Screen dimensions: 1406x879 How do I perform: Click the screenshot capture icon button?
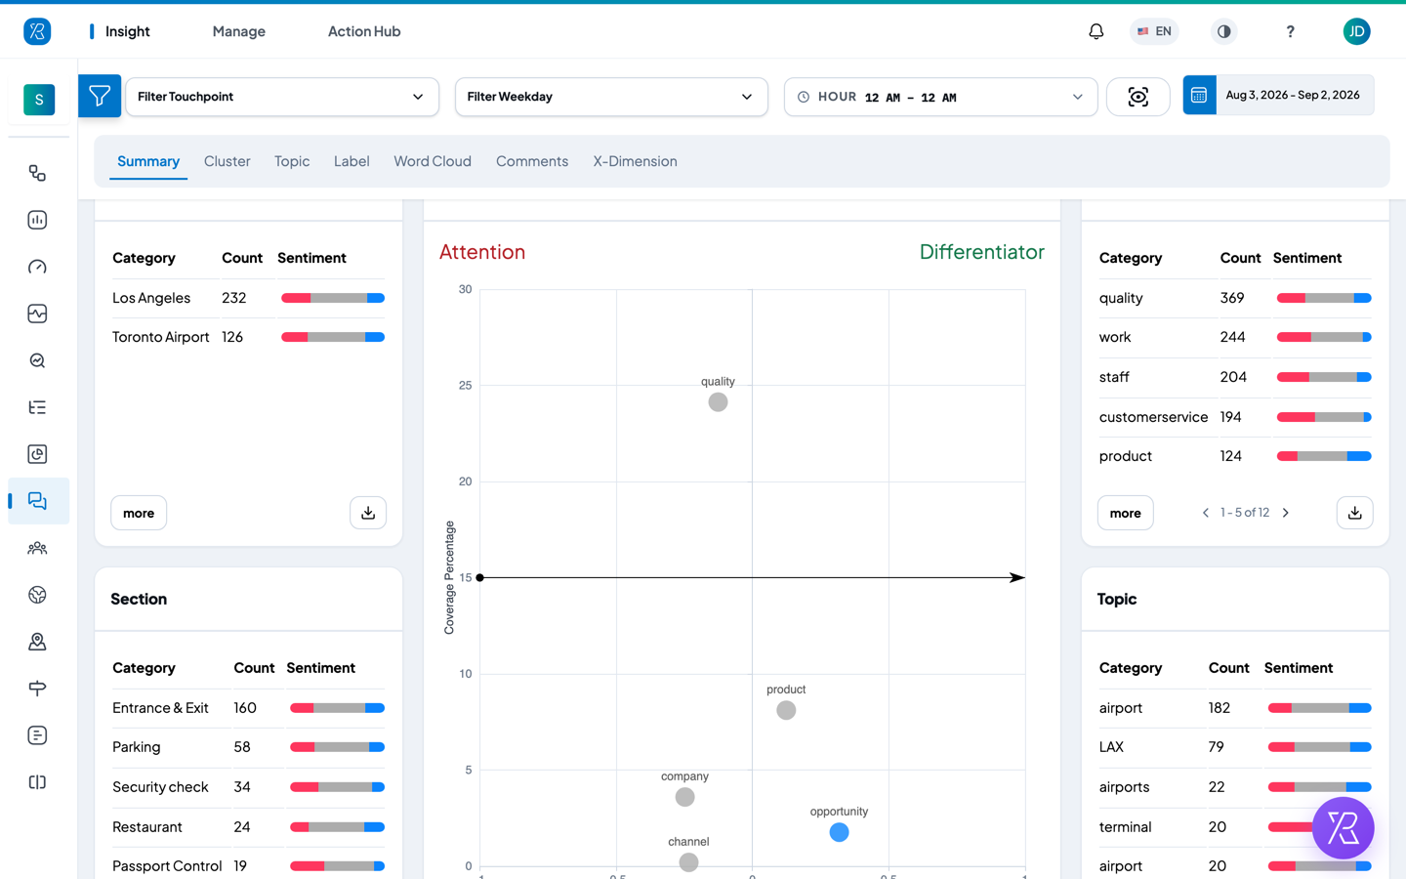(1137, 97)
